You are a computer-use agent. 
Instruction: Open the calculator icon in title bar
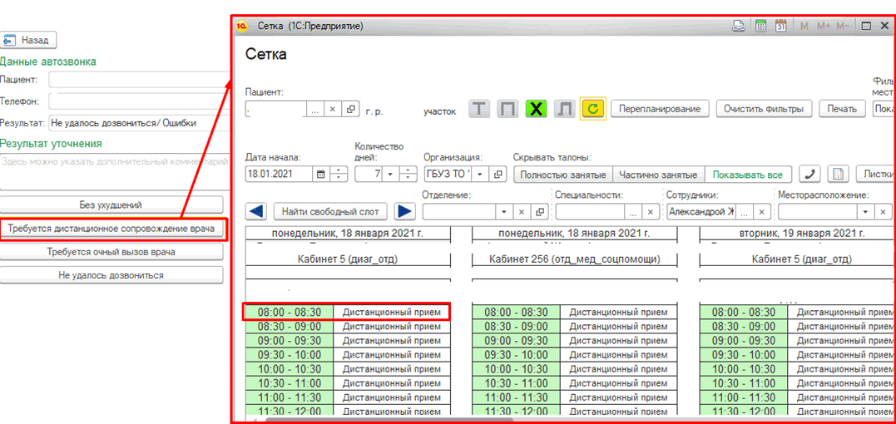[x=760, y=27]
